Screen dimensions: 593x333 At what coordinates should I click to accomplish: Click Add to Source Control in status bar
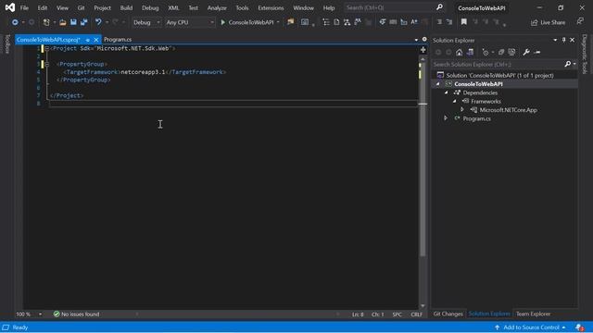pos(530,327)
